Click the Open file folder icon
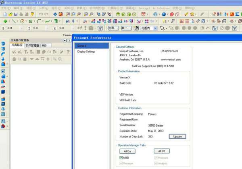This screenshot has height=169, width=242. [10, 14]
